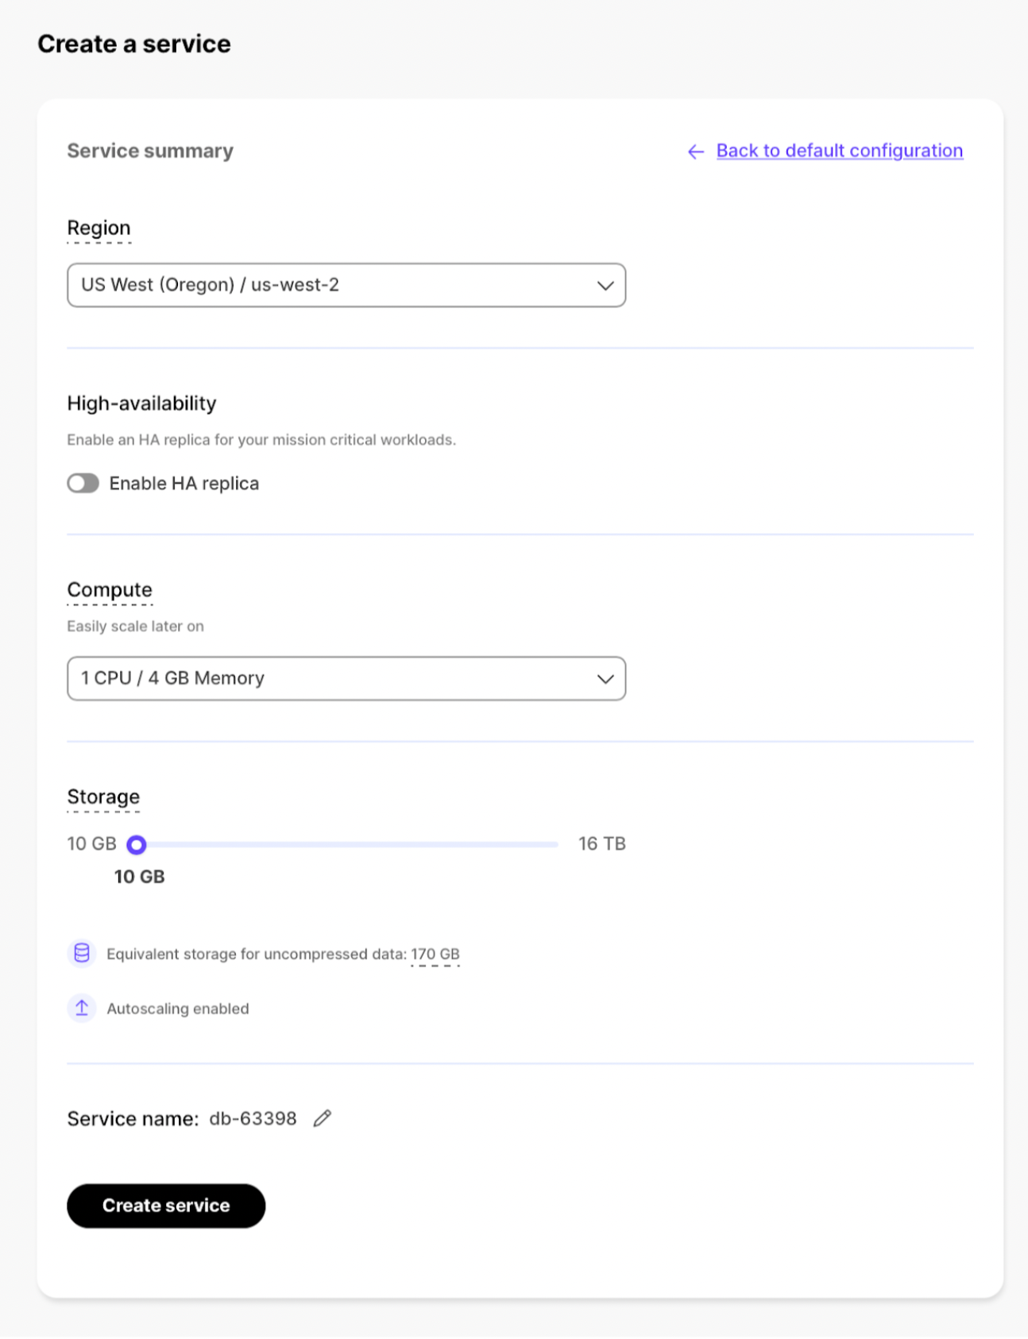Click the Region dropdown chevron arrow
Screen dimensions: 1028x1339
point(605,286)
